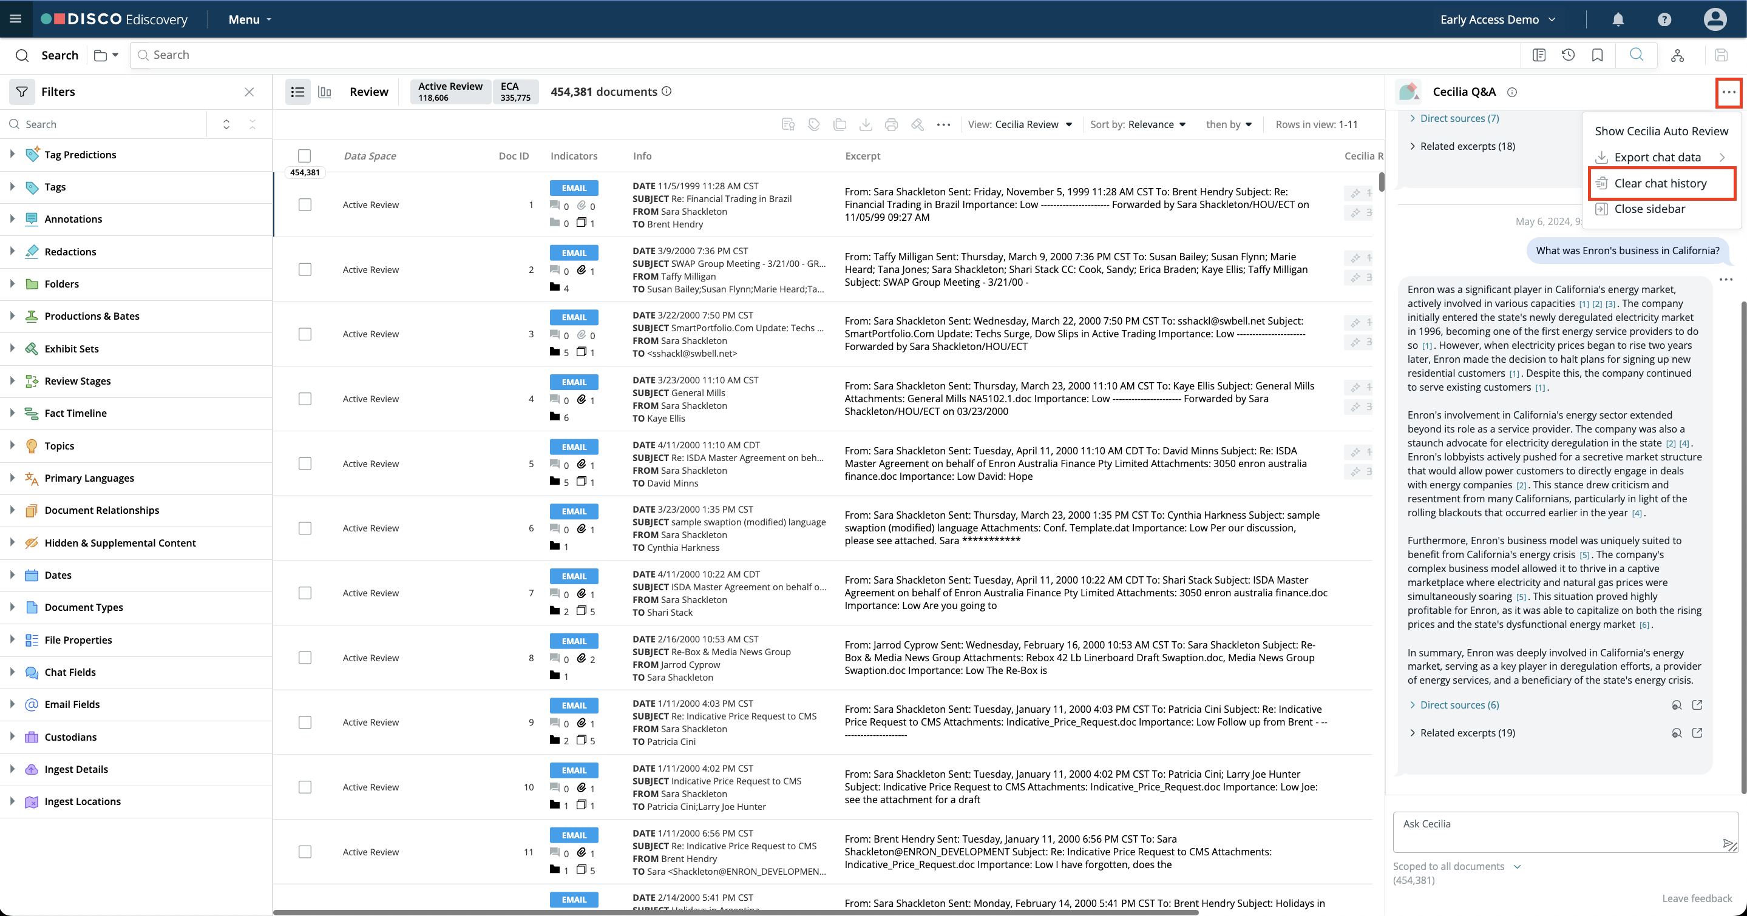Select Export chat data menu item
This screenshot has width=1747, height=916.
(x=1657, y=157)
